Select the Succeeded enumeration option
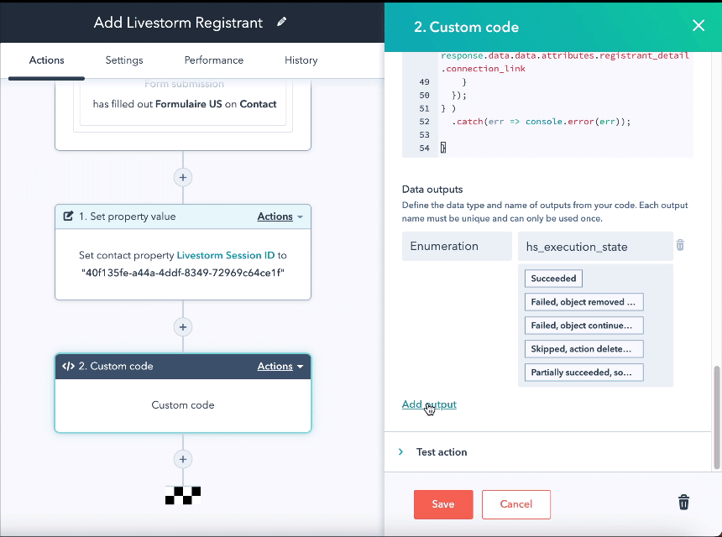This screenshot has width=722, height=537. 553,279
